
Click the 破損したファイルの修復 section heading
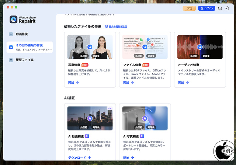[x=83, y=27]
